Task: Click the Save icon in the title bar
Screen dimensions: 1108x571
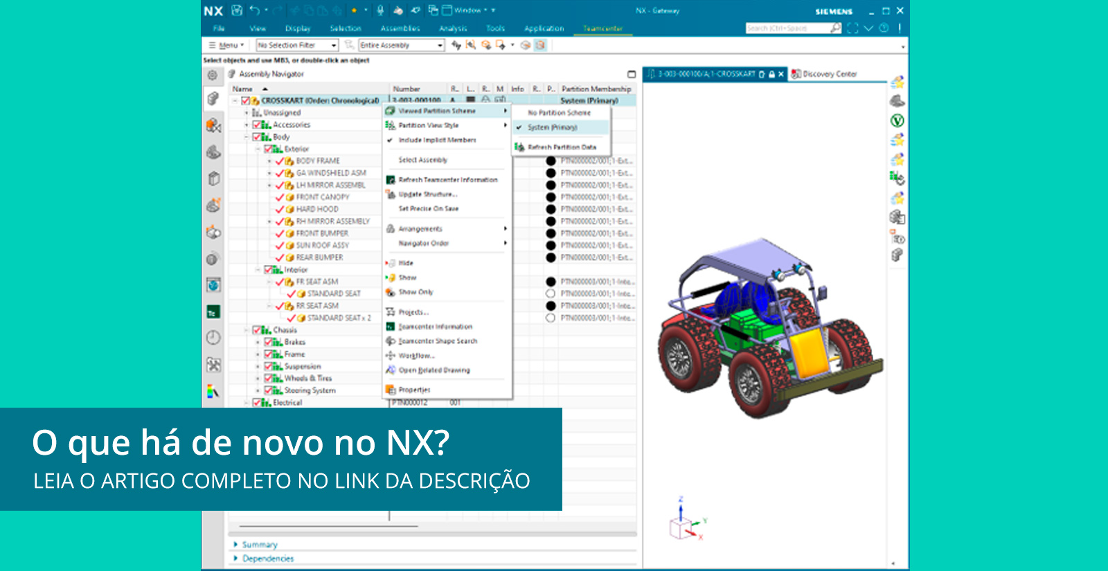Action: point(237,10)
